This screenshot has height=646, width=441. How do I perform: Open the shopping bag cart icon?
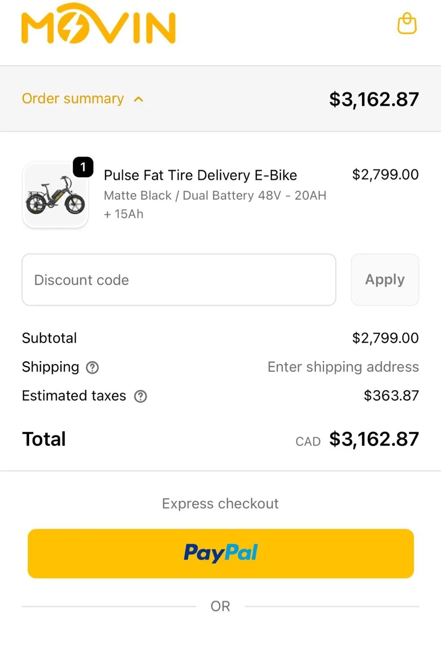(x=406, y=24)
